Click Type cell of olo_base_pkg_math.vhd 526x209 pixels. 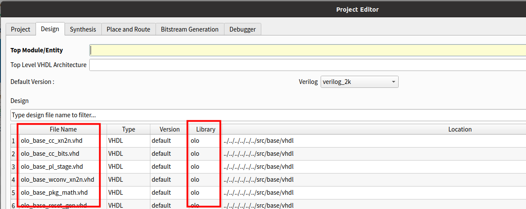click(129, 193)
